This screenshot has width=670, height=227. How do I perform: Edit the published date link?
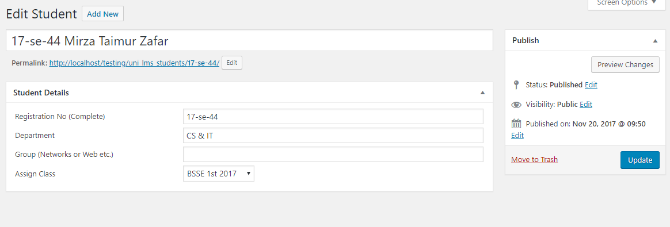pos(517,135)
